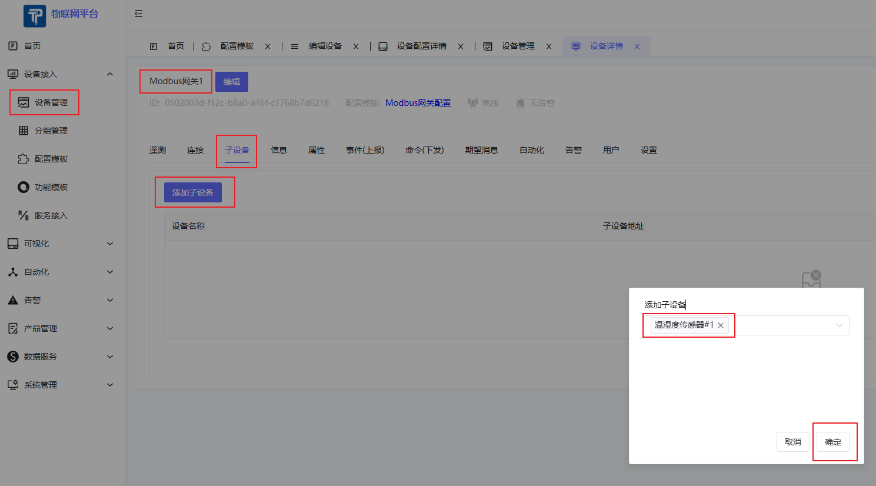The image size is (876, 486).
Task: Confirm the dialog with 确定
Action: 834,442
